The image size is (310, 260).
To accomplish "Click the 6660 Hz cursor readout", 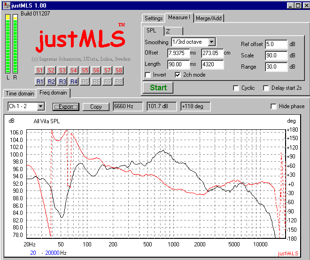I will coord(128,106).
